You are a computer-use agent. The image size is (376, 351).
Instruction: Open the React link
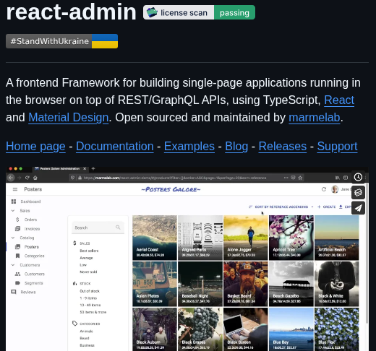[339, 100]
